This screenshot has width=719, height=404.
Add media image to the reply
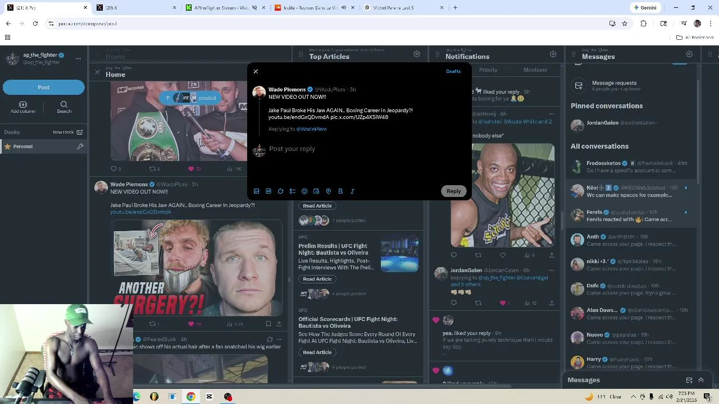[256, 191]
